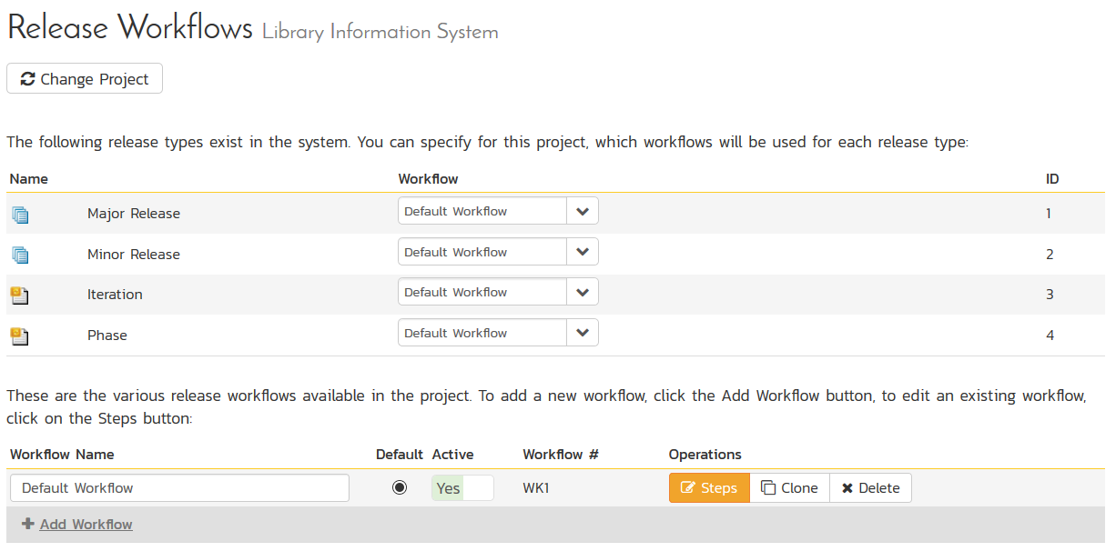Click the plus icon beside Add Workflow
This screenshot has height=551, width=1116.
point(28,524)
